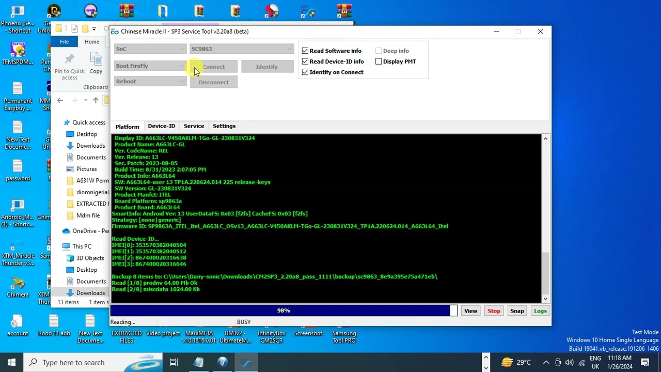Click the Disconnect button

[214, 82]
